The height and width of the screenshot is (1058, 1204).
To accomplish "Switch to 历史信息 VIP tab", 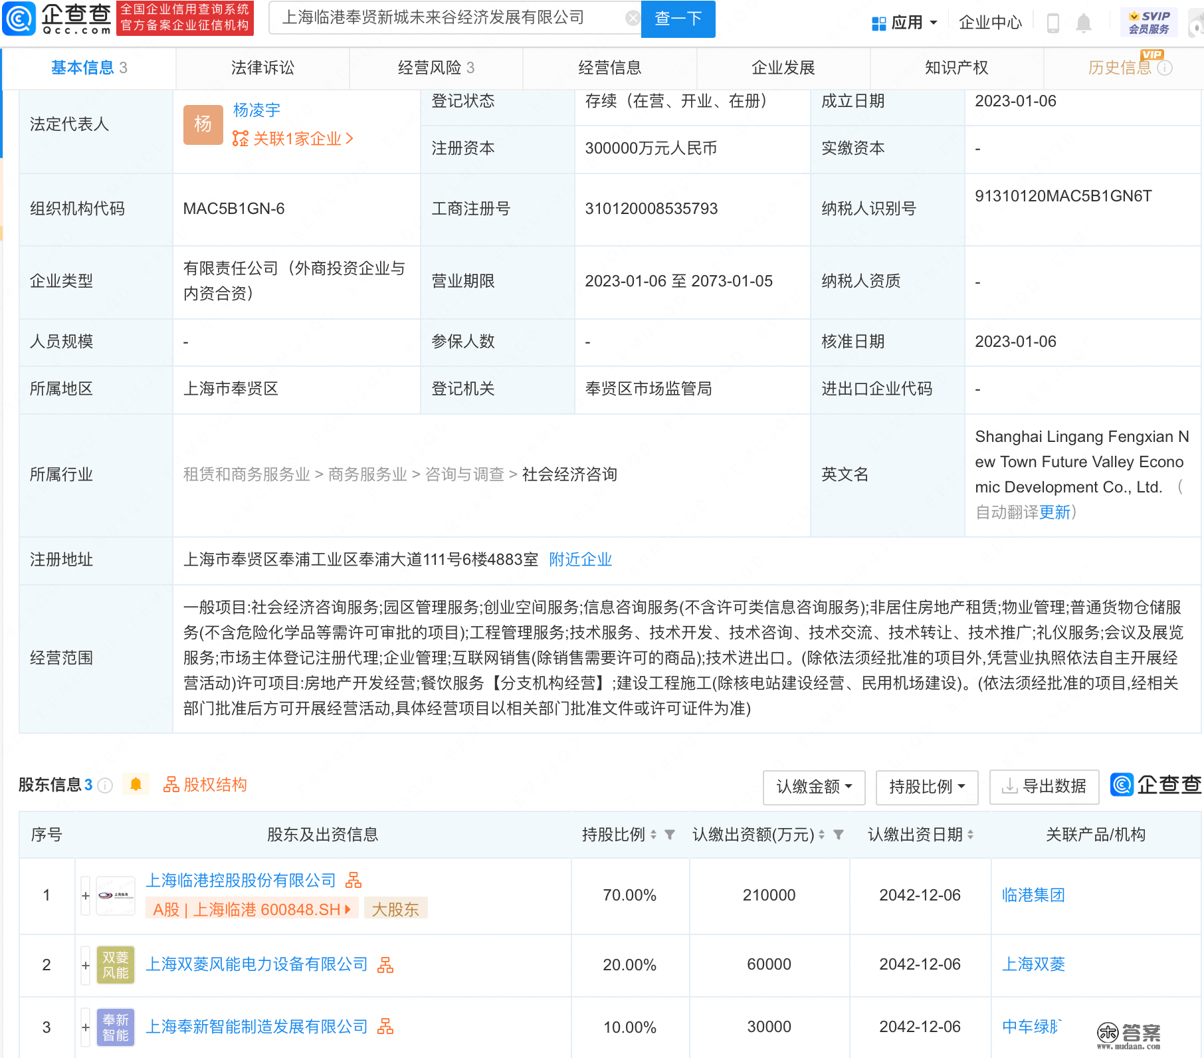I will point(1124,68).
